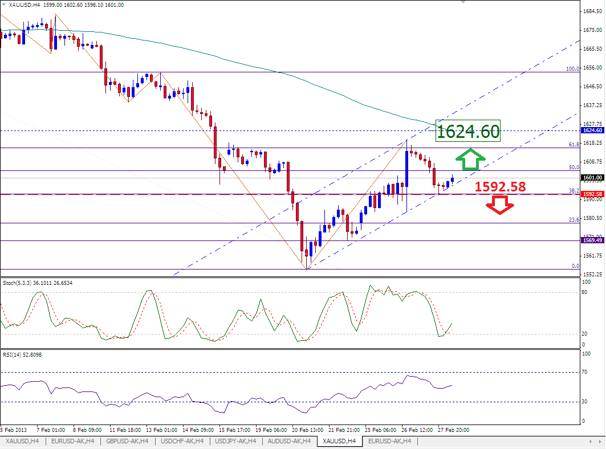Click the RSI(14) indicator label
The width and height of the screenshot is (606, 449).
coord(23,354)
